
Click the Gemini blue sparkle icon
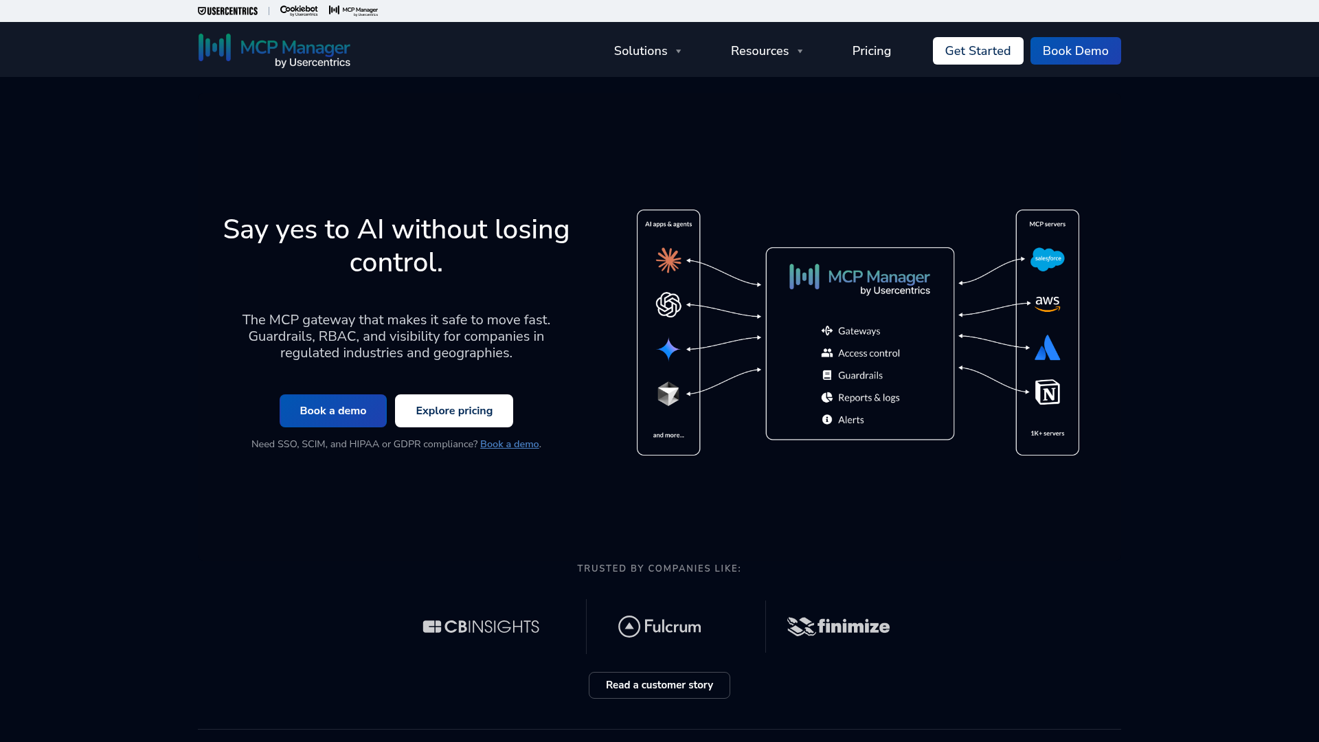668,349
